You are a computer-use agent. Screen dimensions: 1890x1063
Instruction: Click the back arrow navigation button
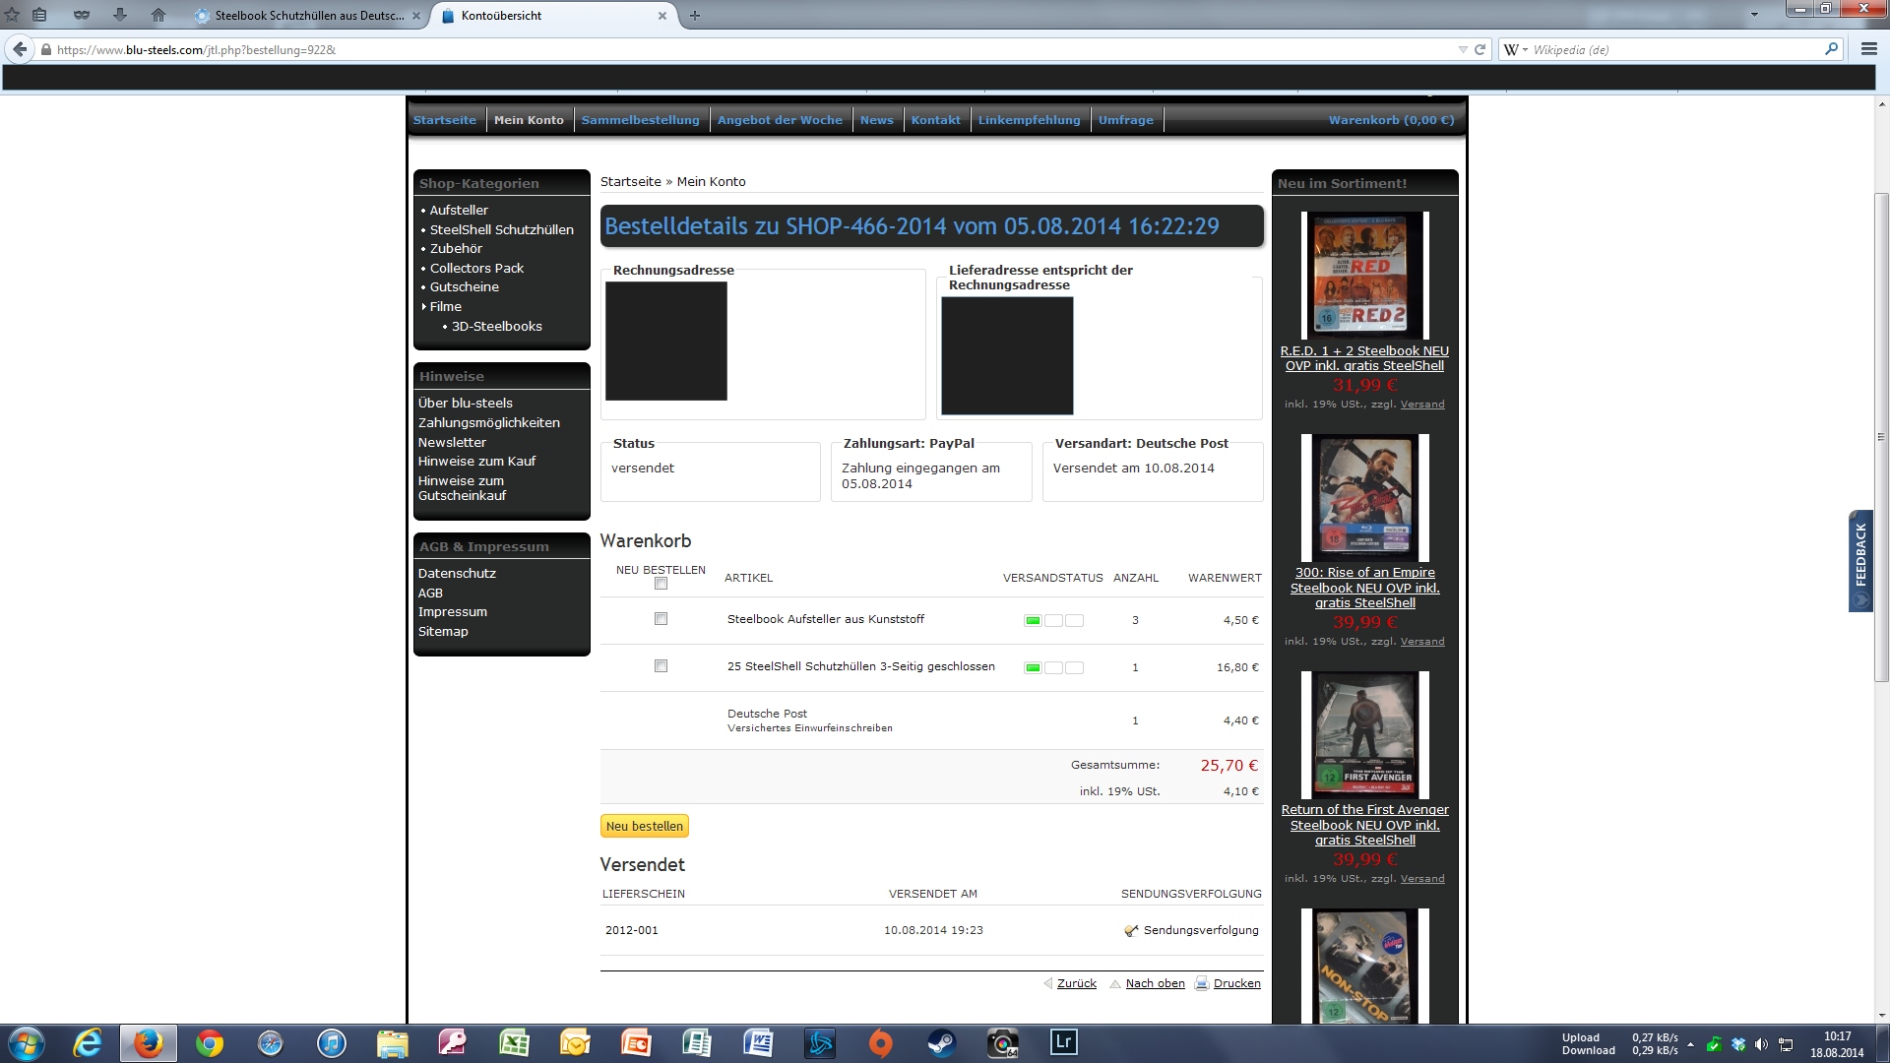[x=20, y=49]
